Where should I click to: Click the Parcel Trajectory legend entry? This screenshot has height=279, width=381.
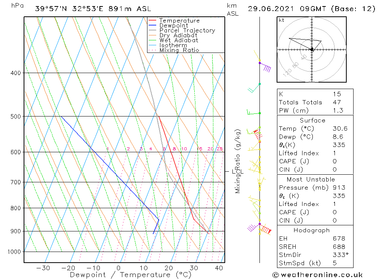(x=187, y=30)
